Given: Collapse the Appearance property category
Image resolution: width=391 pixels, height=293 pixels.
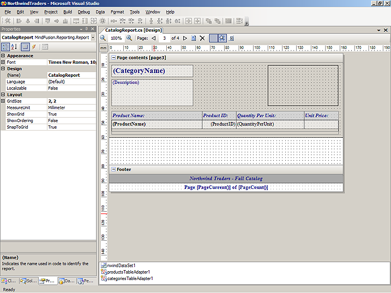Looking at the screenshot, I should click(3, 56).
